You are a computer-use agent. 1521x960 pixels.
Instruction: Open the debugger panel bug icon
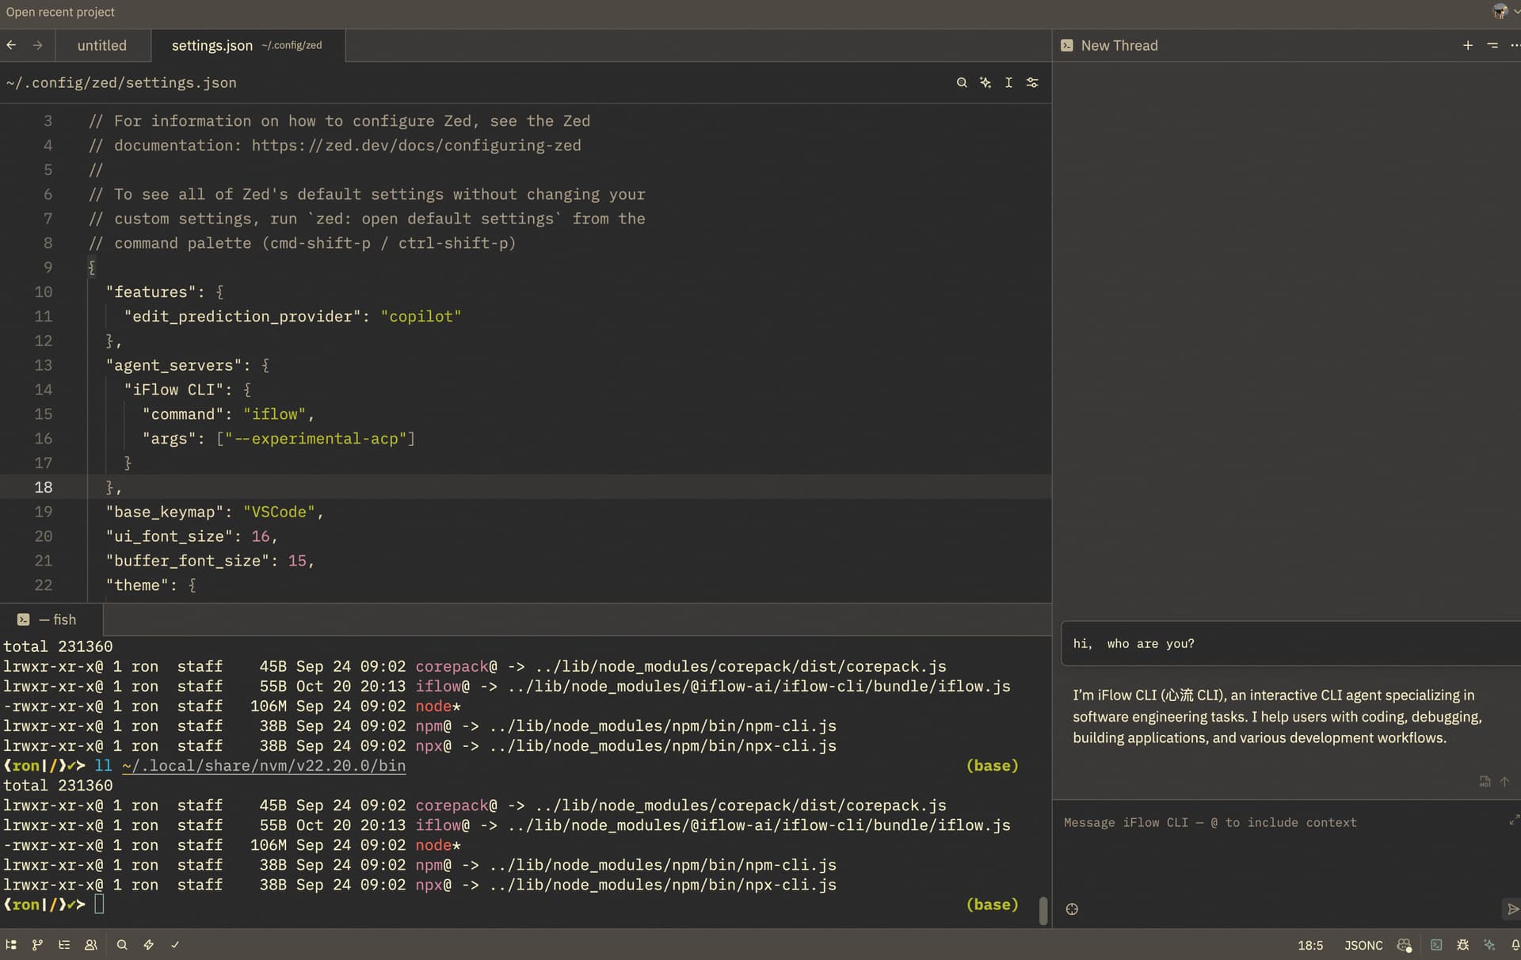coord(1462,945)
